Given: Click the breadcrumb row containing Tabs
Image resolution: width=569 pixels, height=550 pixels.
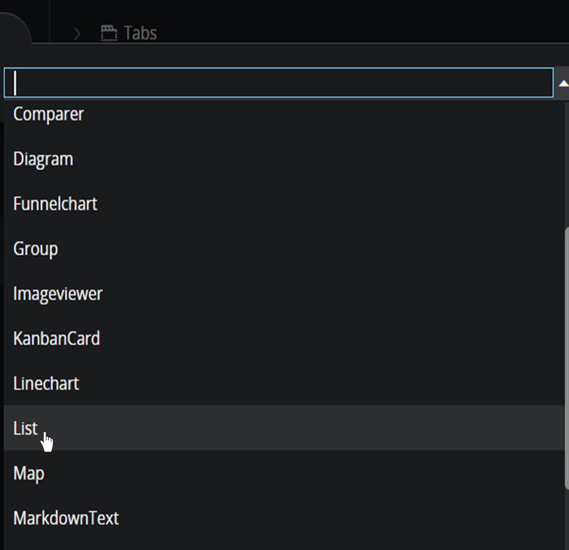Looking at the screenshot, I should [x=251, y=33].
